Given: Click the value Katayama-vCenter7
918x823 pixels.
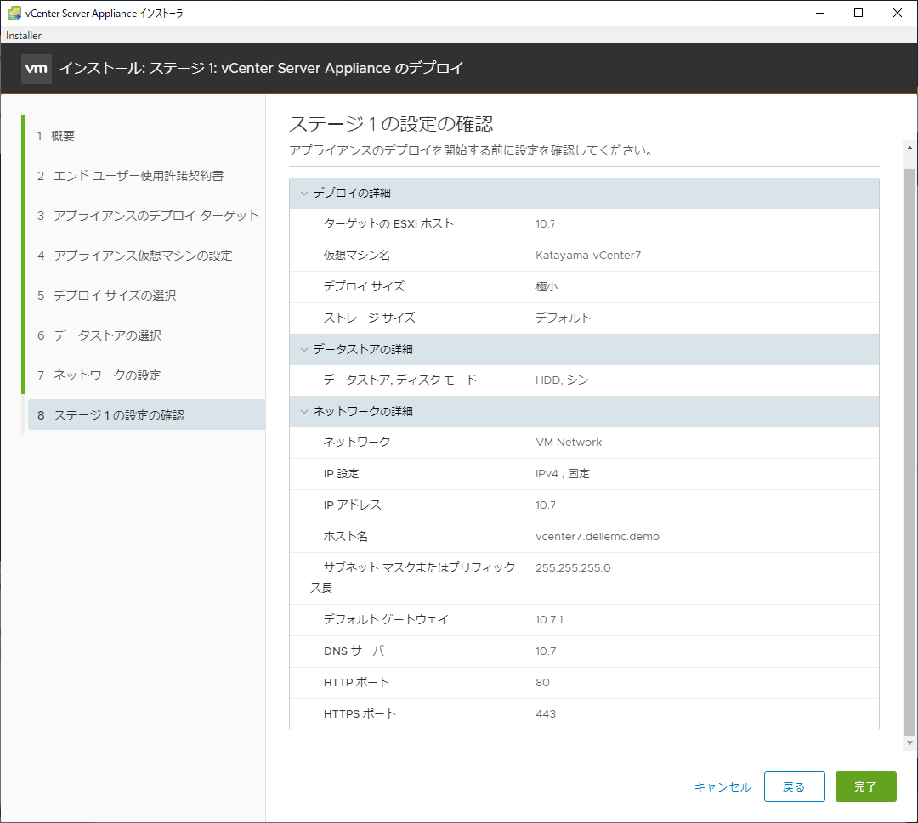Looking at the screenshot, I should tap(588, 256).
